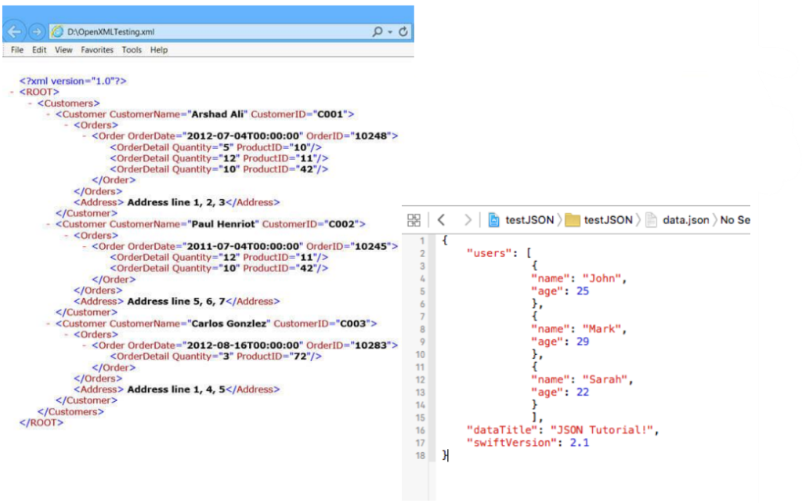Click the No Selection breadcrumb item

click(x=735, y=220)
